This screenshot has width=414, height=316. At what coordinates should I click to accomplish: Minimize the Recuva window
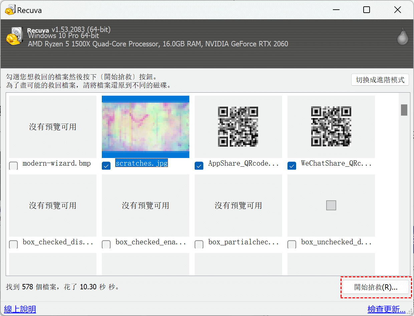click(336, 10)
